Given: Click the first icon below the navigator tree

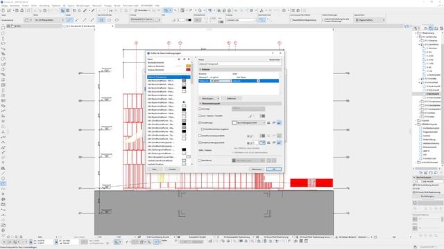Looking at the screenshot, I should tap(420, 172).
